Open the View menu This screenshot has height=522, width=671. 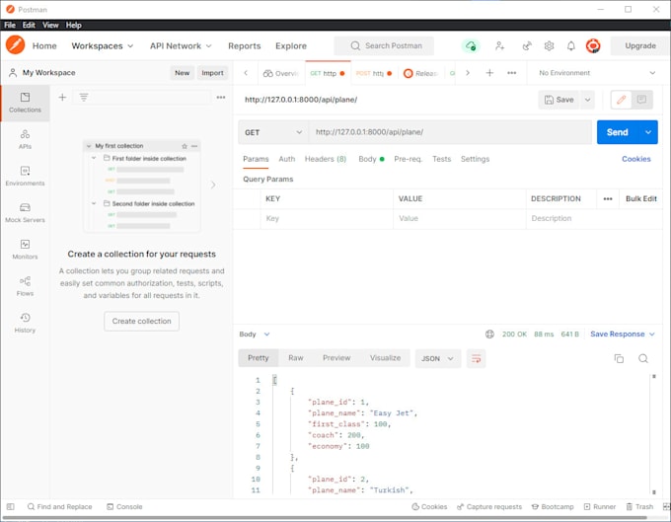tap(50, 25)
